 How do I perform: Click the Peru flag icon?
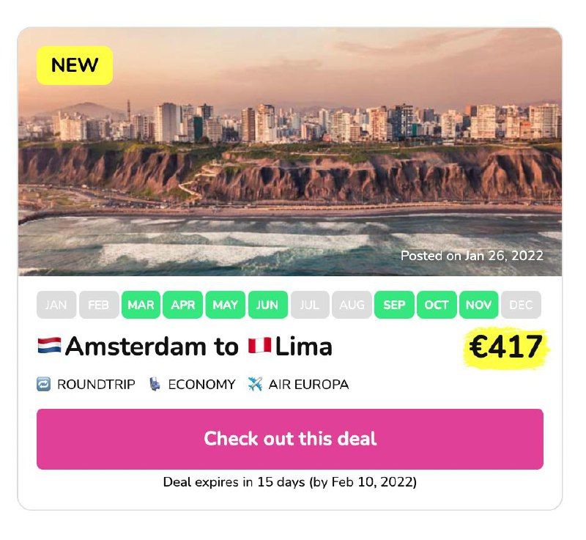pos(260,345)
